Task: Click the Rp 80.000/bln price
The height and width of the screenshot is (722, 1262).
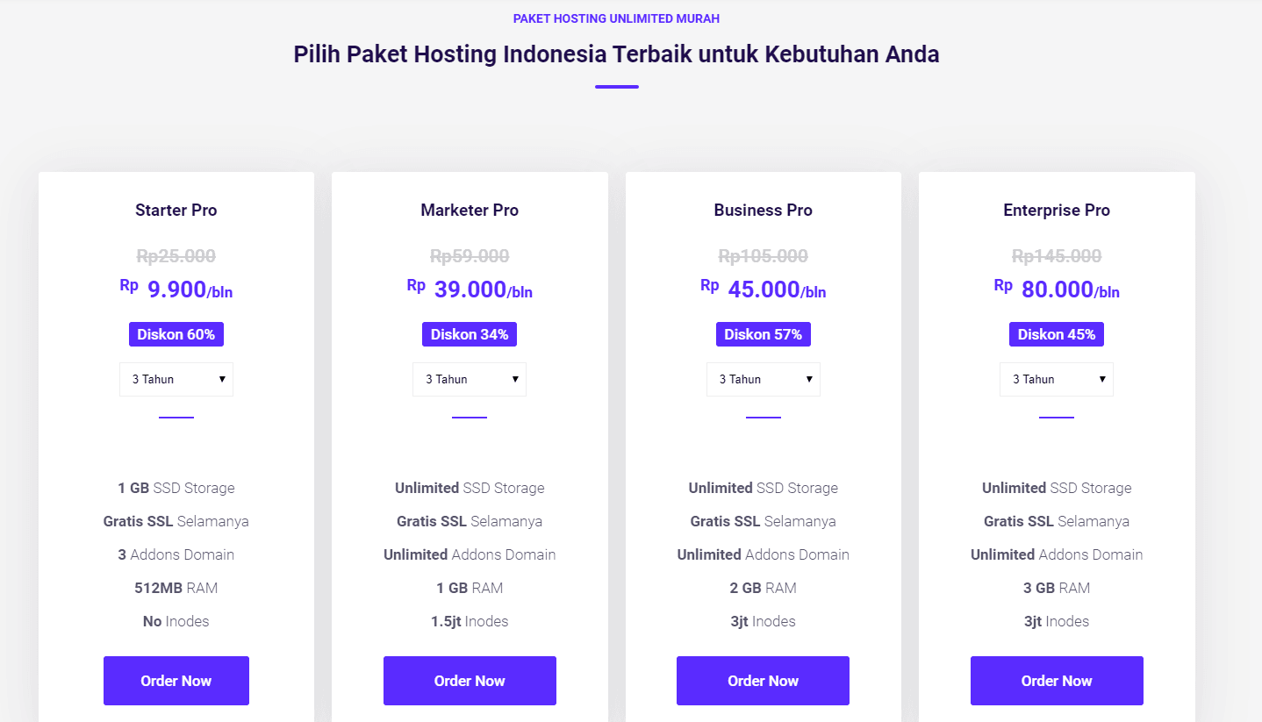Action: click(1058, 290)
